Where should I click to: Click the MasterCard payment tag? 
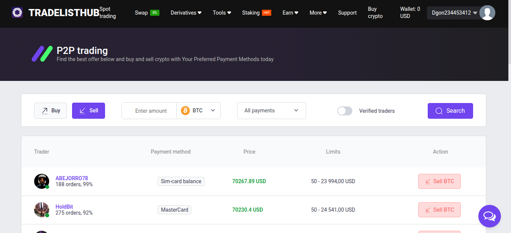click(174, 210)
